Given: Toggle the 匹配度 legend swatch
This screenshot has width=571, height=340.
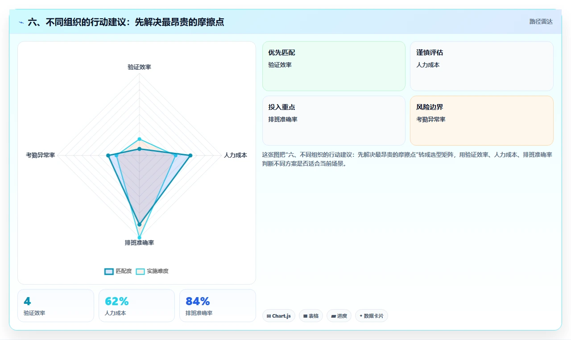Looking at the screenshot, I should click(x=109, y=271).
